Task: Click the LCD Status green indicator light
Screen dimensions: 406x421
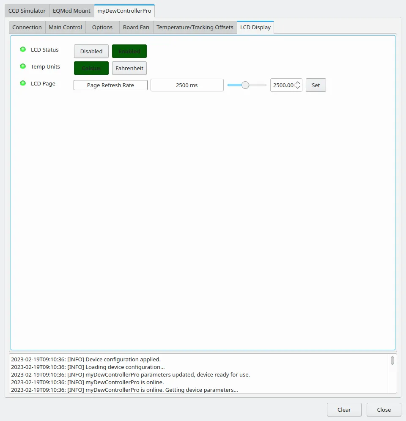Action: point(23,50)
